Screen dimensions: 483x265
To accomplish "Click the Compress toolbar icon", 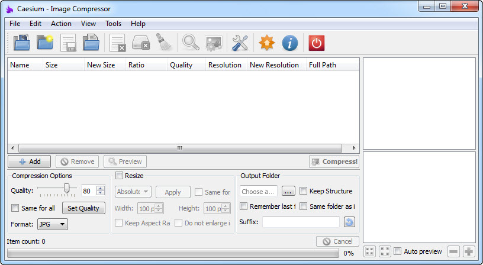I will [x=214, y=43].
